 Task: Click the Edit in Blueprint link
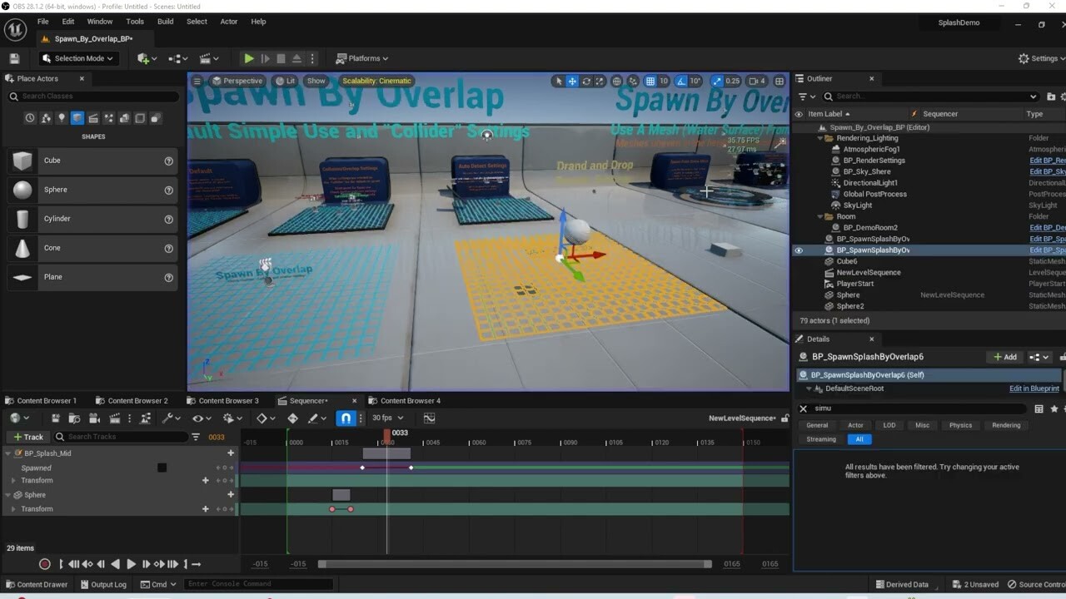coord(1034,389)
